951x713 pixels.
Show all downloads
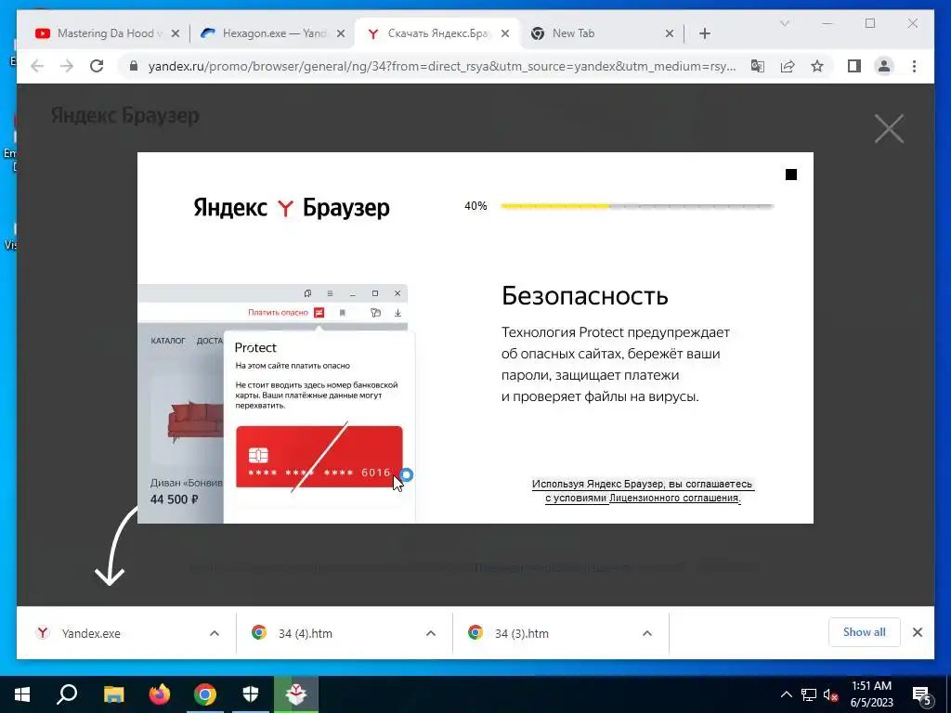[864, 632]
